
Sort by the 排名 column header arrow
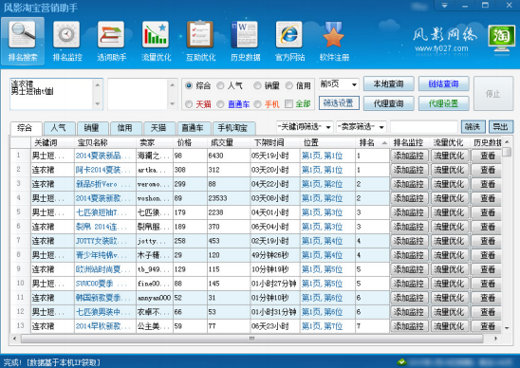click(384, 143)
